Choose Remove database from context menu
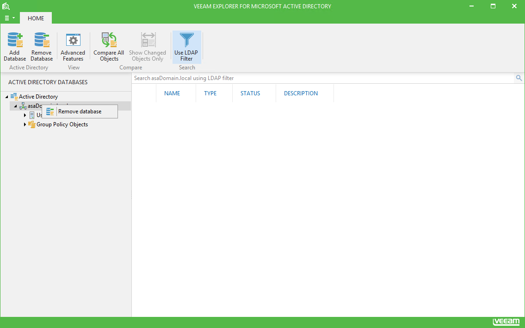The height and width of the screenshot is (328, 525). coord(80,111)
